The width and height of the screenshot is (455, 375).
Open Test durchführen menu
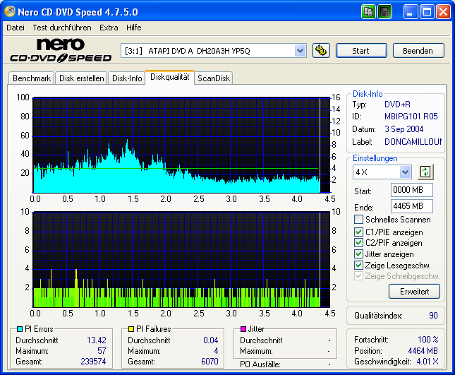pos(62,28)
